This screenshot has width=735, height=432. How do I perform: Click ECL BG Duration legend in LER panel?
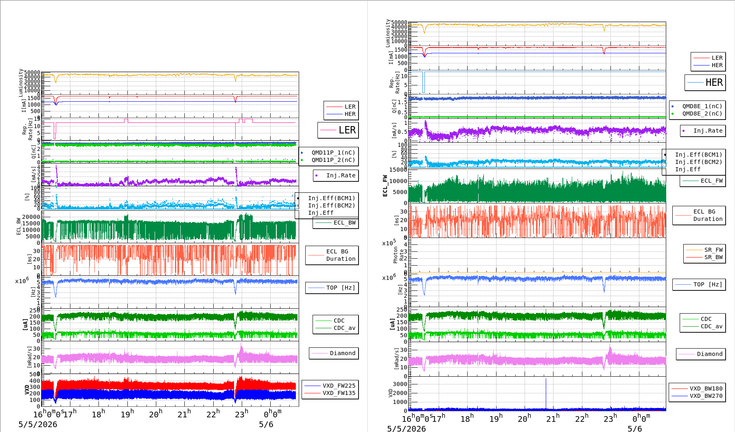[332, 255]
